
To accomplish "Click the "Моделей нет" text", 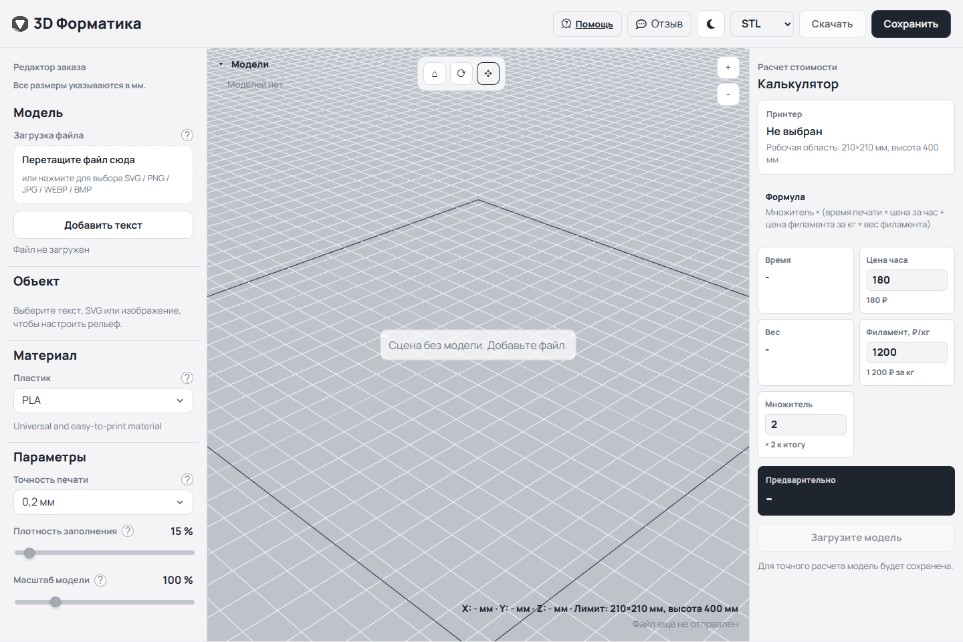I will [255, 84].
